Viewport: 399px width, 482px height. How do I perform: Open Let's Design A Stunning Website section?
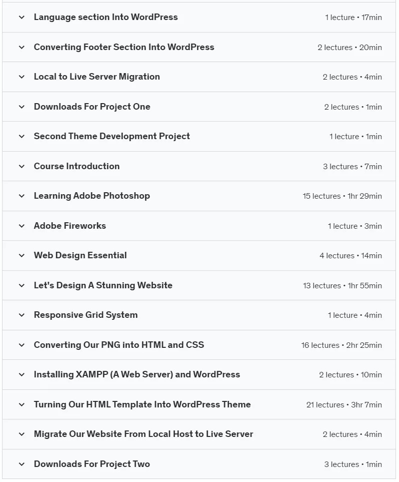click(103, 285)
